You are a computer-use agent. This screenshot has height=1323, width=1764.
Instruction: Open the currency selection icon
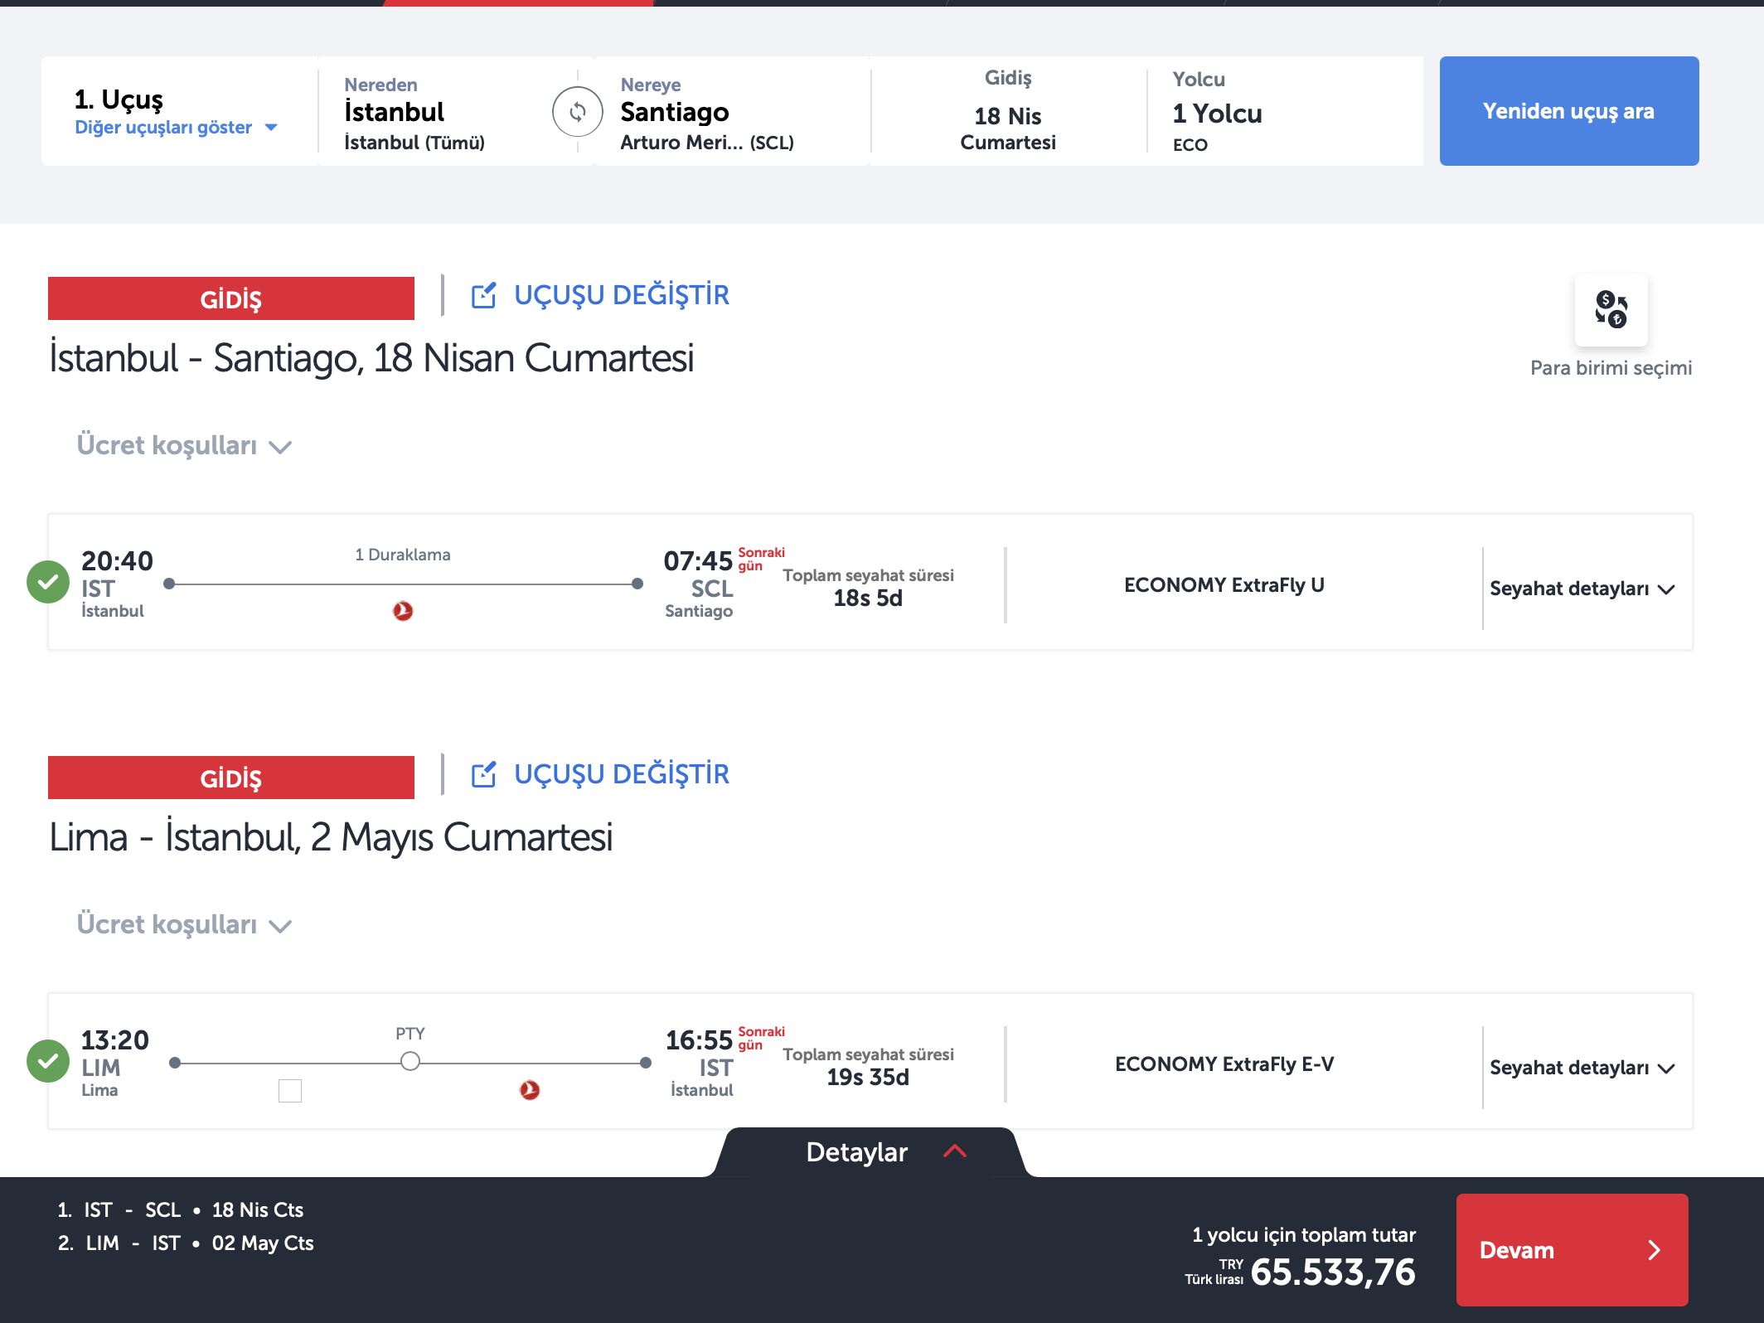[1611, 309]
